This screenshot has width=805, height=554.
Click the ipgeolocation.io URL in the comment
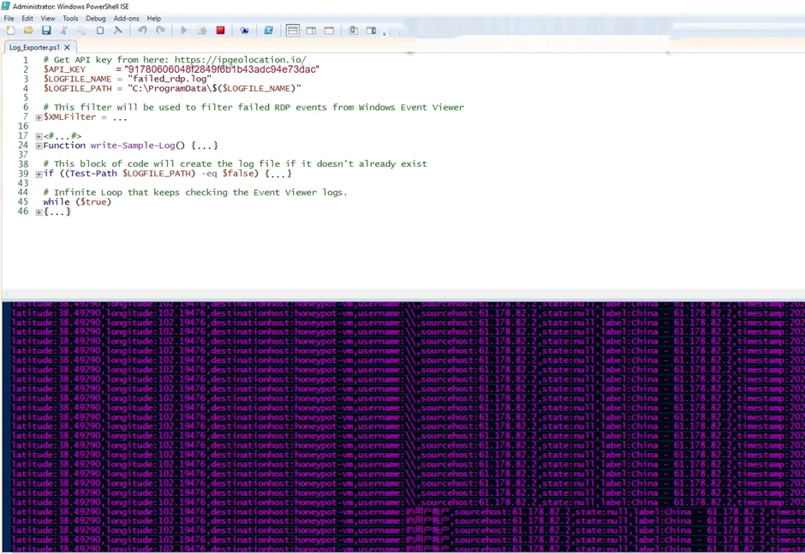click(241, 60)
